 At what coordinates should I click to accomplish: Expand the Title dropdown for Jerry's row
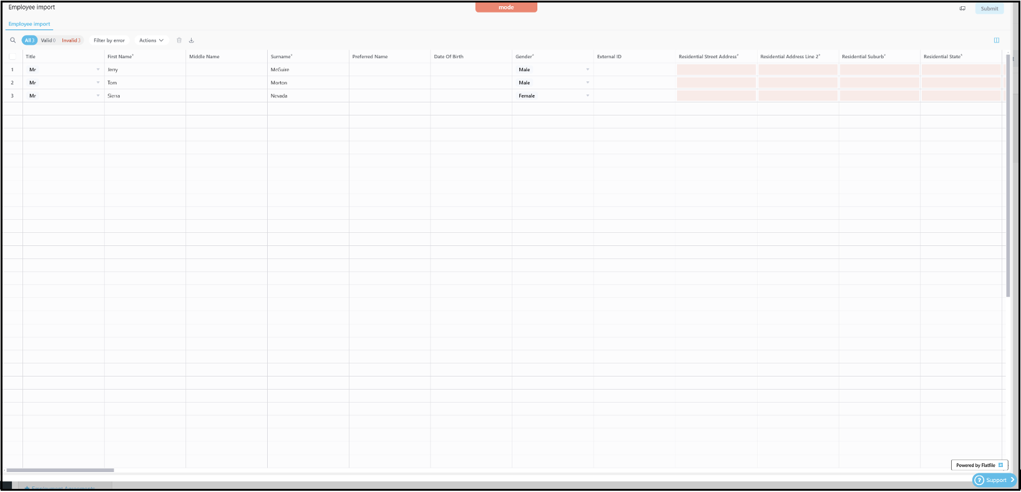point(98,70)
